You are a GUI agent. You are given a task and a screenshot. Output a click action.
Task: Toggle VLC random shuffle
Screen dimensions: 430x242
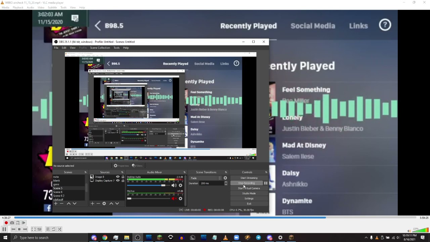pyautogui.click(x=59, y=229)
